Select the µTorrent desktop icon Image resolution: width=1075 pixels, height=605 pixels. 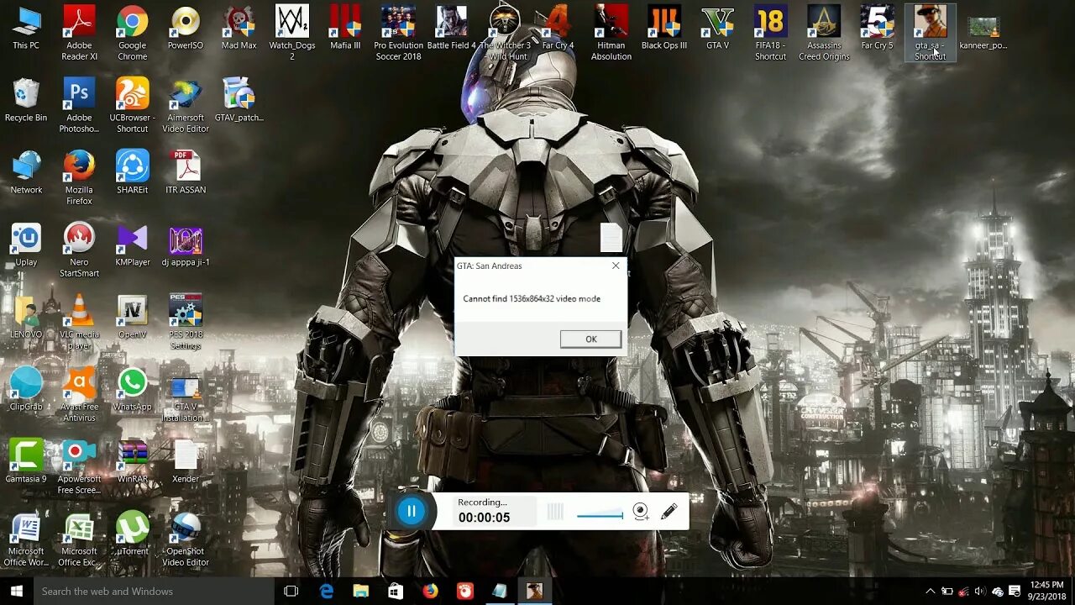pyautogui.click(x=132, y=534)
